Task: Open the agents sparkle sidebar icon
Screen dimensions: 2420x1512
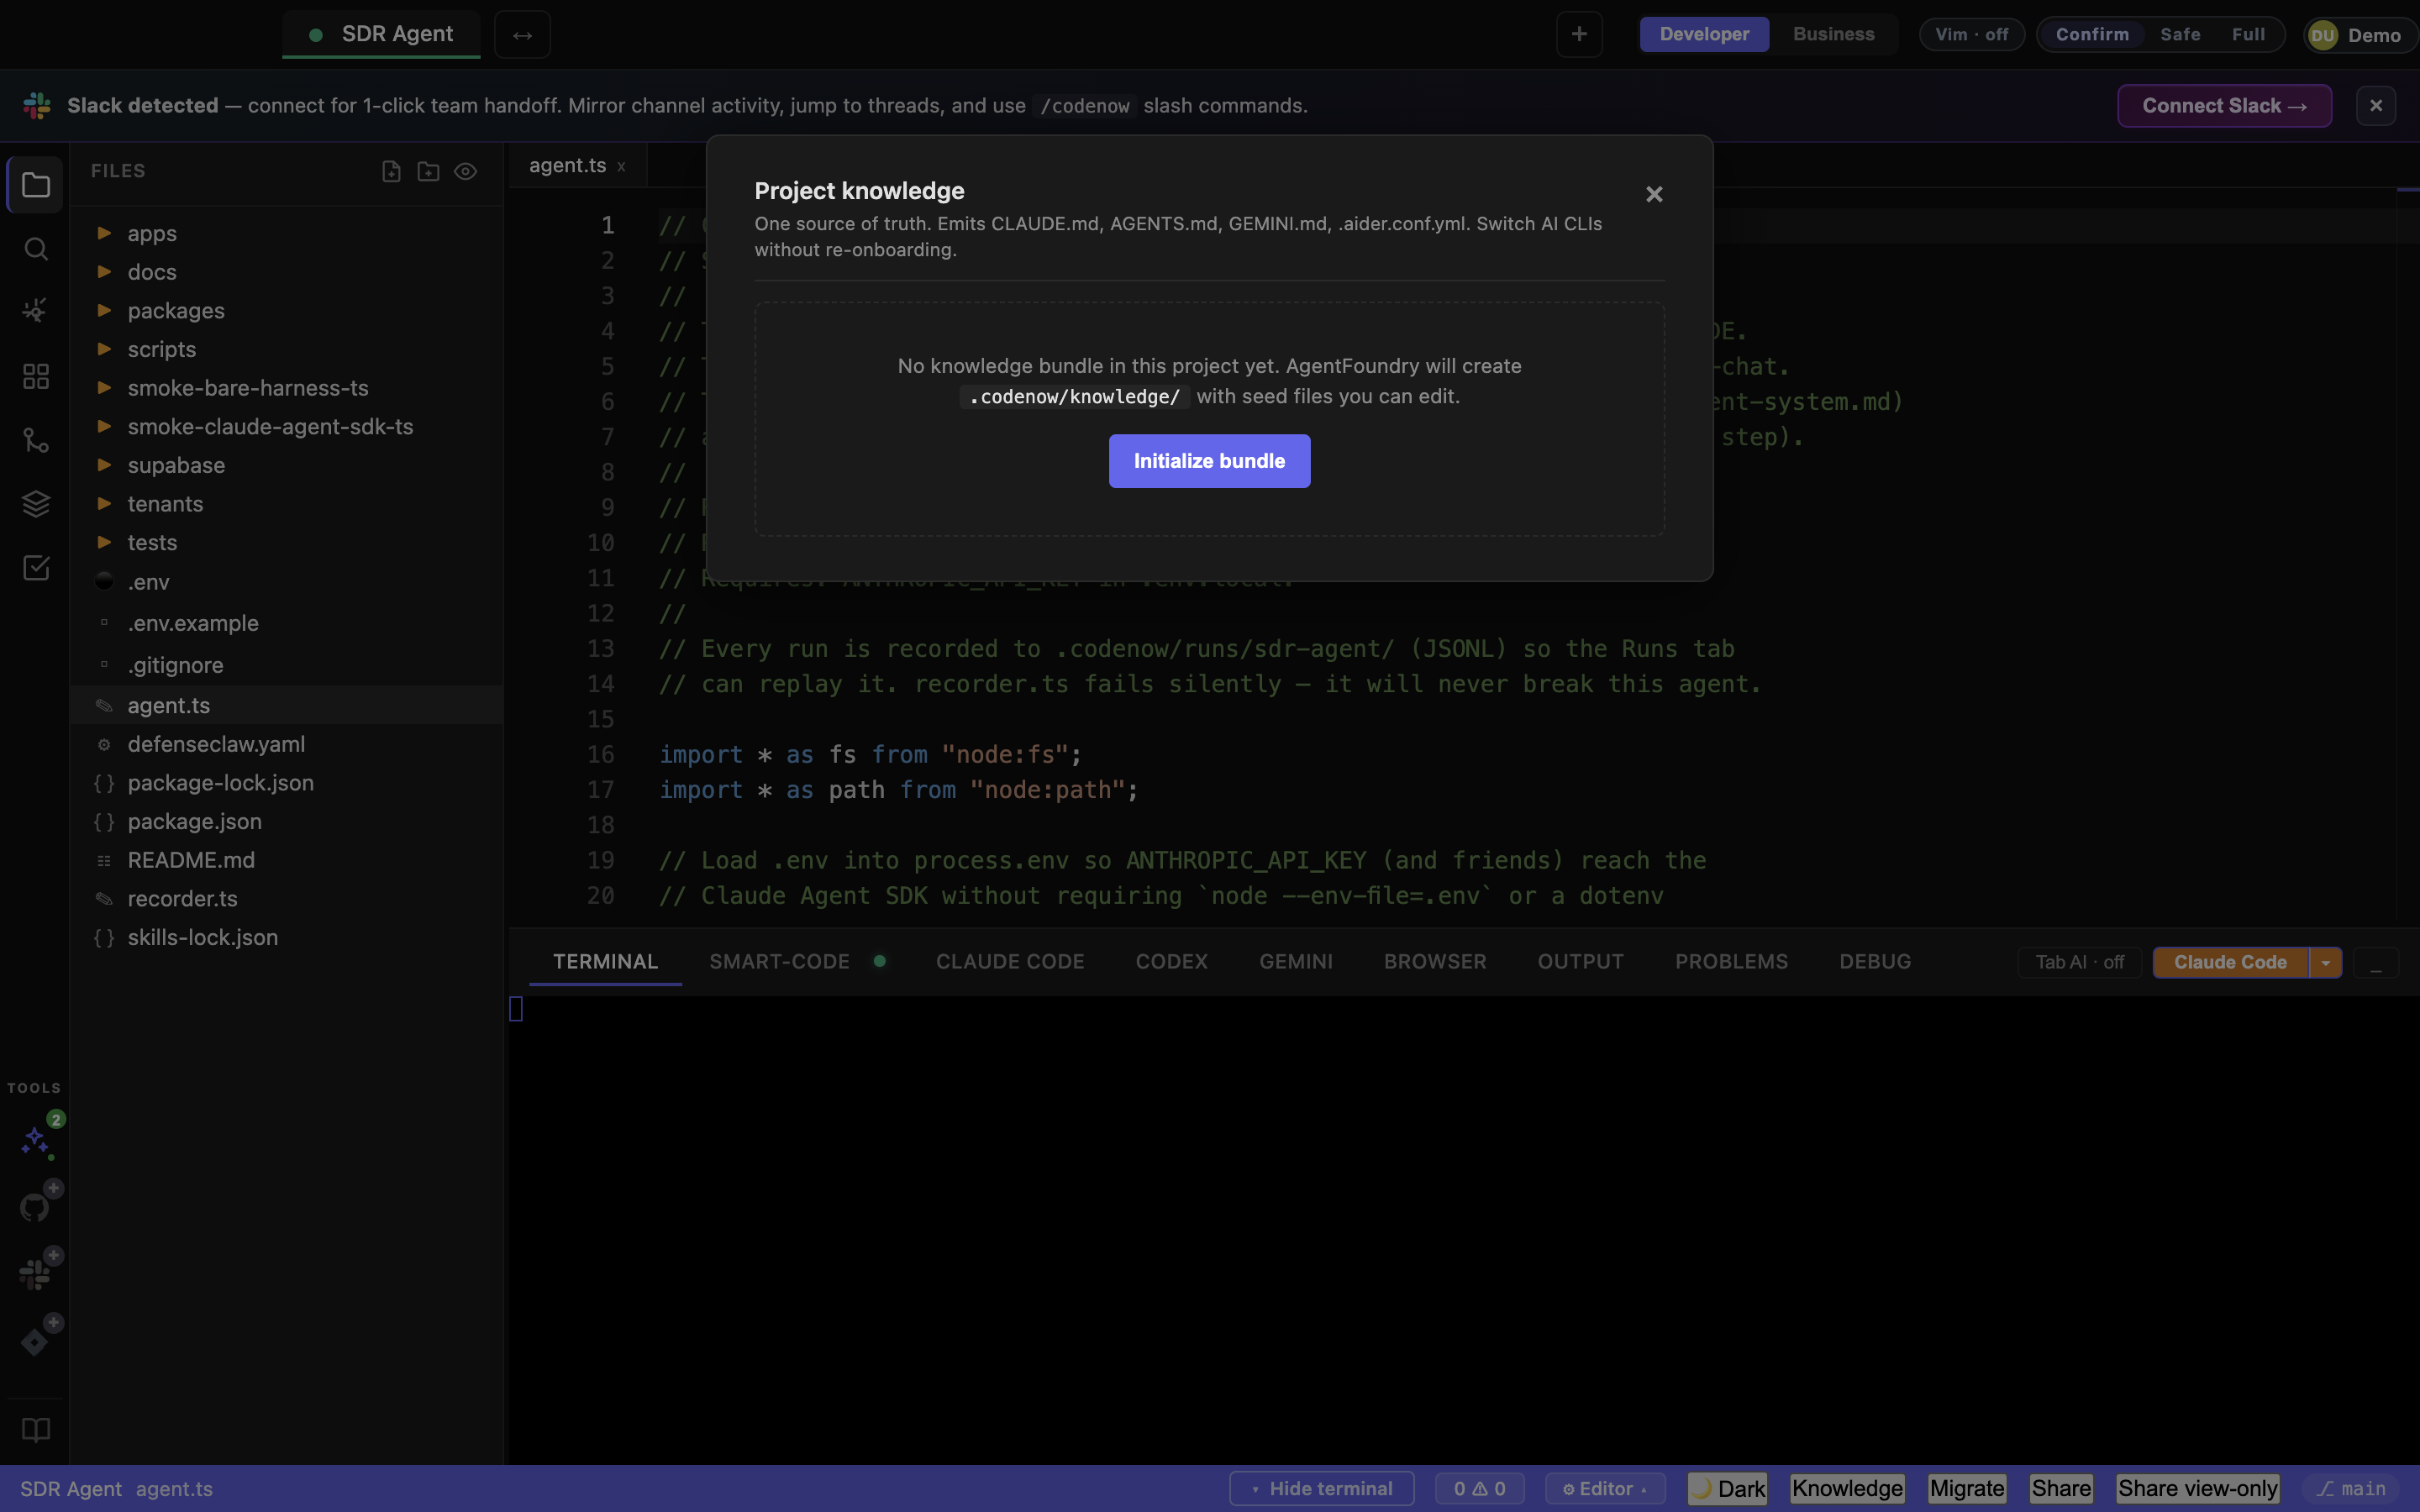Action: [x=35, y=311]
